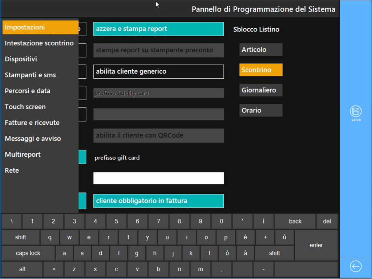Select Dispositivi in the side menu
The width and height of the screenshot is (372, 279).
[x=21, y=59]
